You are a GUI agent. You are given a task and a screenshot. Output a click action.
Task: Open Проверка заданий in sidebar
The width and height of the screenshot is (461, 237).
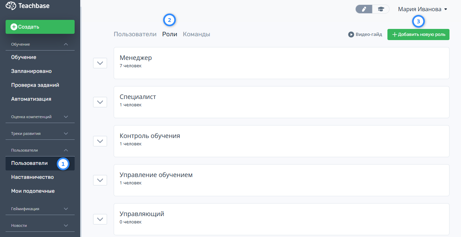coord(35,85)
